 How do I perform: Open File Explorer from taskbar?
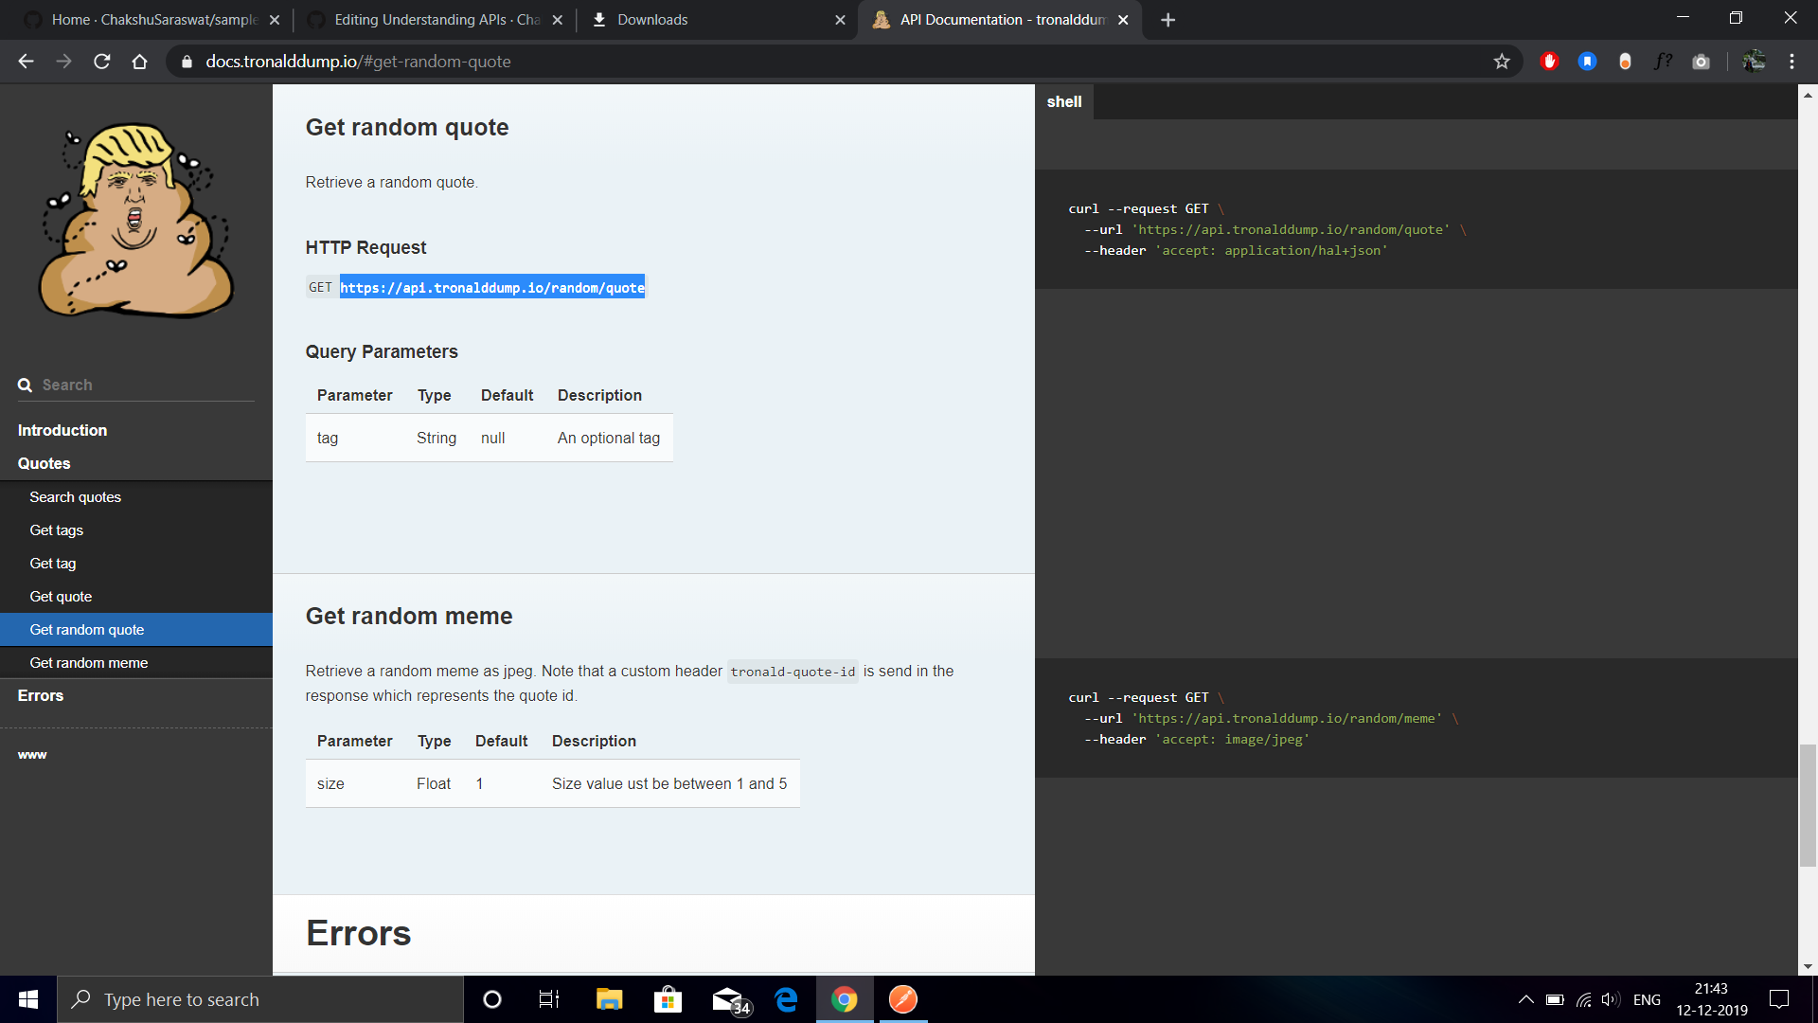click(x=609, y=999)
